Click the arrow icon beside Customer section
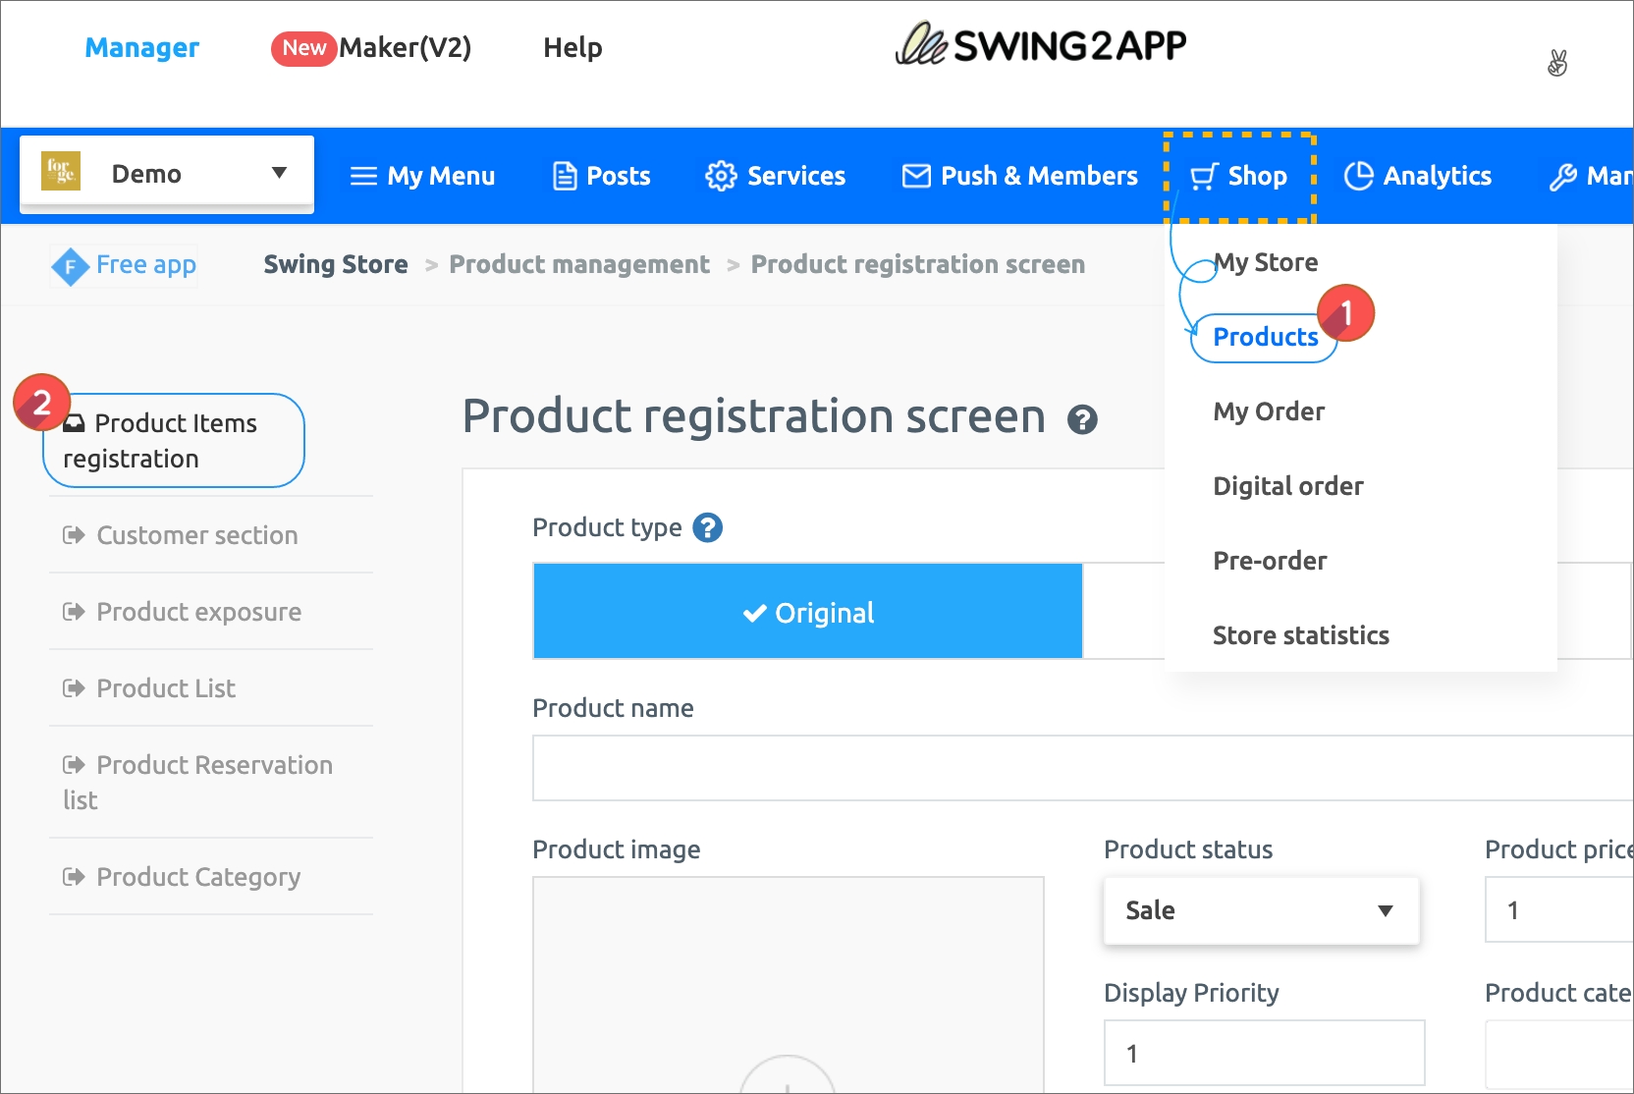The height and width of the screenshot is (1094, 1634). click(74, 535)
